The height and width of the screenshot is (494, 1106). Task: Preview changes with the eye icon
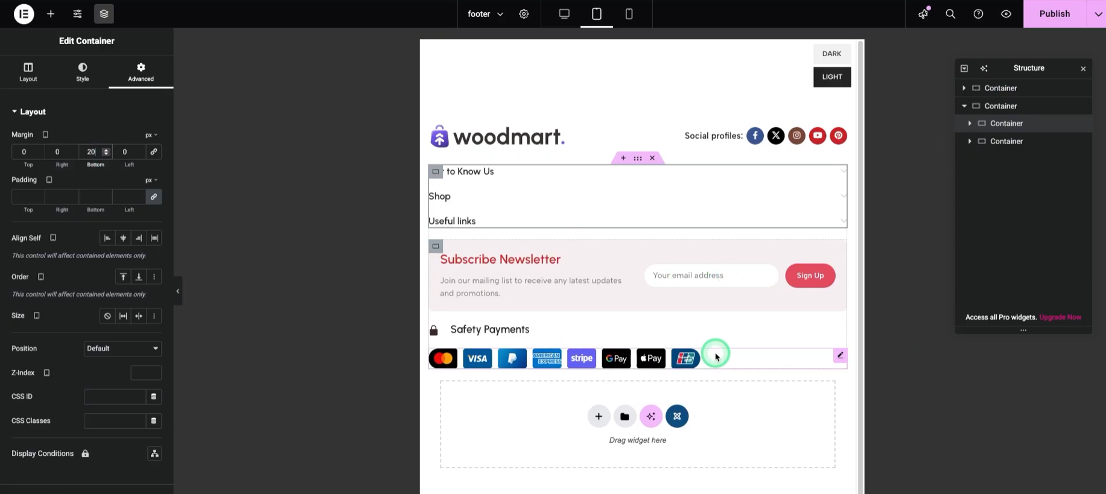[x=1006, y=14]
